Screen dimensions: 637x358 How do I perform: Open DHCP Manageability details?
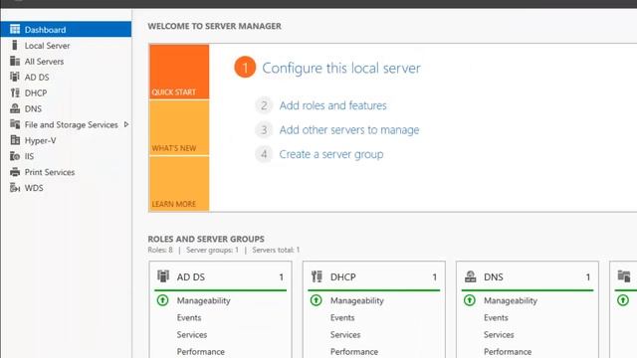(357, 300)
